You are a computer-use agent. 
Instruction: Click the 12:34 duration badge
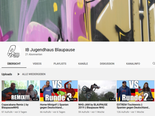coord(150,99)
